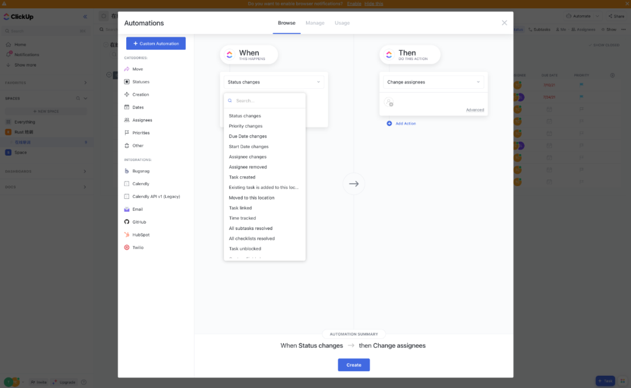Click the GitHub integration icon
631x388 pixels.
pyautogui.click(x=127, y=222)
